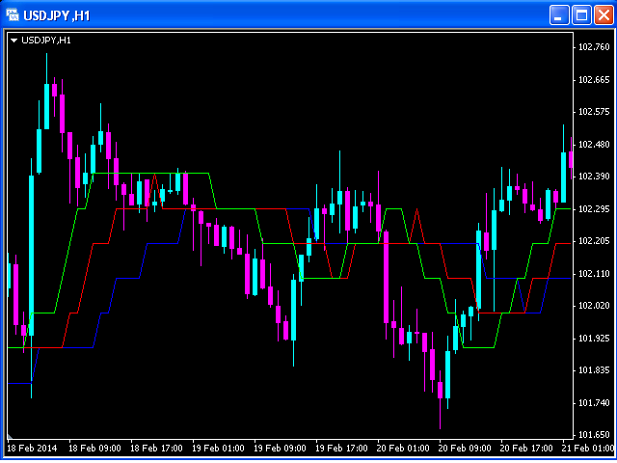Click the chart shift marker triangle at bottom-left

(x=10, y=437)
